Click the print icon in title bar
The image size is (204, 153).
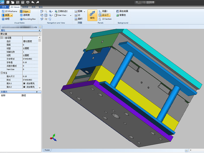(28, 2)
